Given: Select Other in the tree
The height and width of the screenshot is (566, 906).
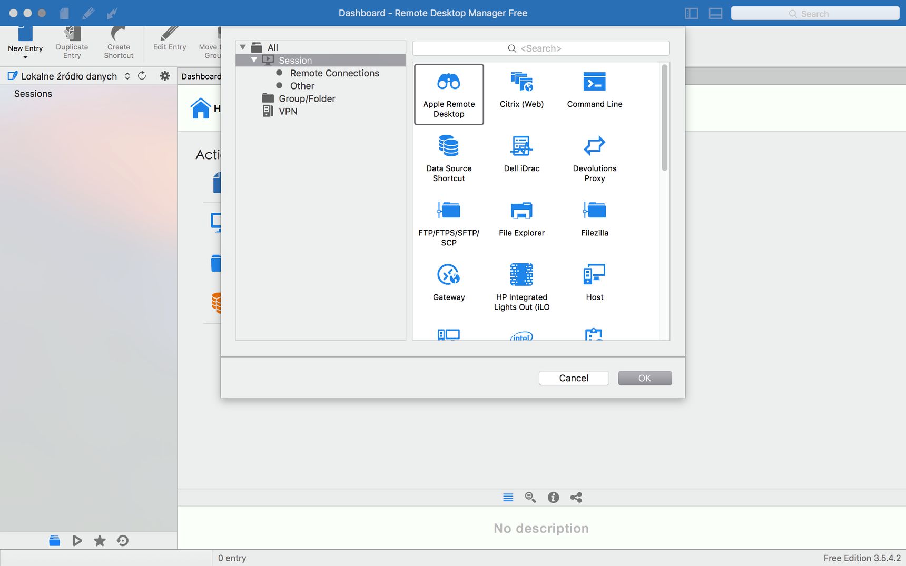Looking at the screenshot, I should [302, 86].
